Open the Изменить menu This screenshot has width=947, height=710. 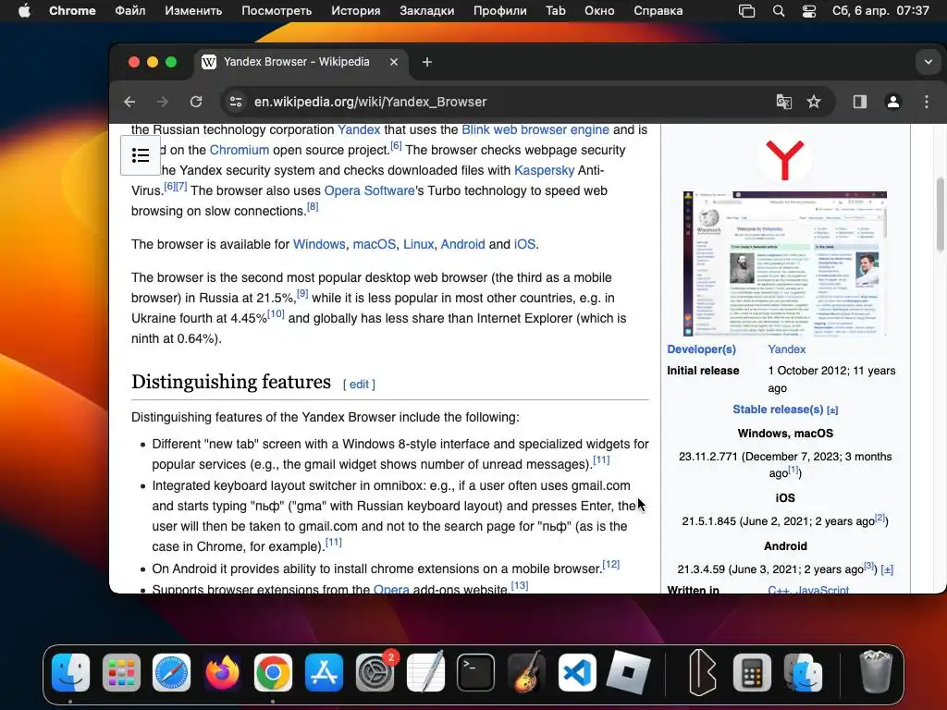tap(193, 11)
